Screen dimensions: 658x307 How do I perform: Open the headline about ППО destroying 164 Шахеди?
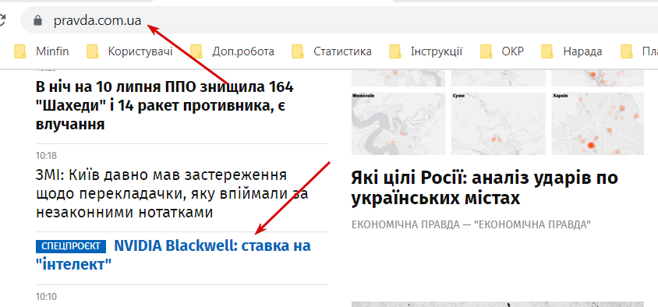click(x=164, y=106)
